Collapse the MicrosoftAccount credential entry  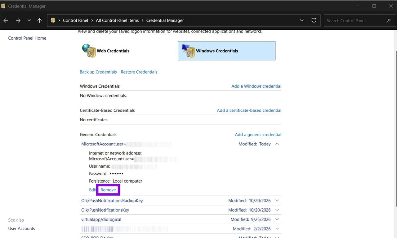(x=277, y=144)
